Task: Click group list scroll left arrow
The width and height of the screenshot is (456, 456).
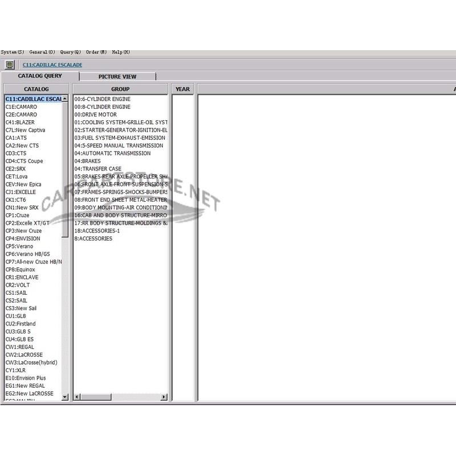Action: pyautogui.click(x=77, y=397)
